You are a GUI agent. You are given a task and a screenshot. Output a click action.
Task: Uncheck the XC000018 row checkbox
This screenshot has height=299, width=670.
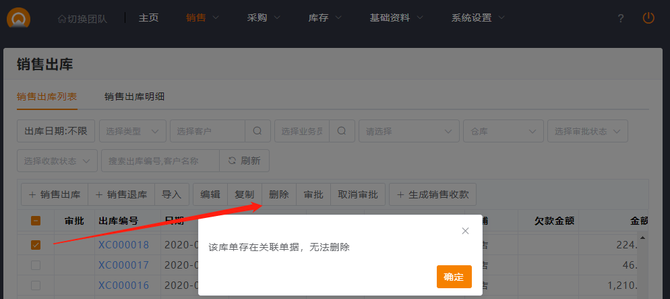(x=36, y=245)
